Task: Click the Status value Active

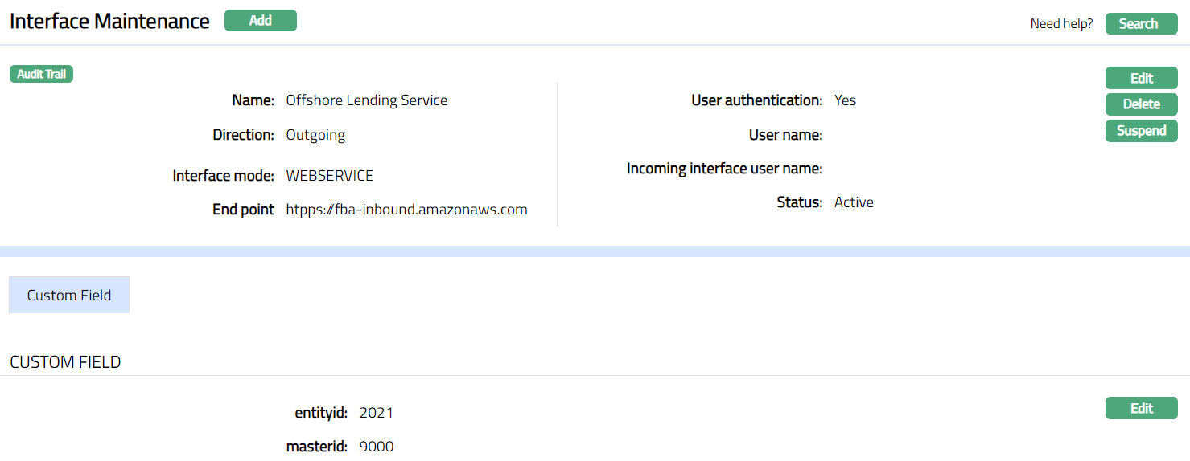Action: 854,202
